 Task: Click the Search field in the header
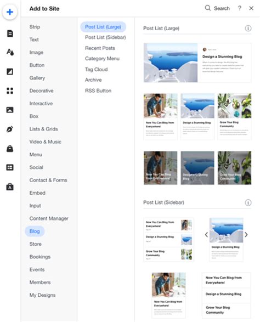[x=217, y=8]
